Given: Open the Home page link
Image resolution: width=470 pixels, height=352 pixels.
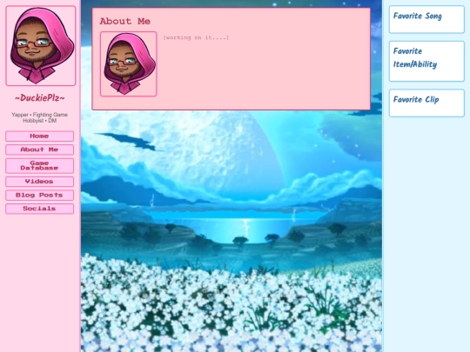Looking at the screenshot, I should 39,136.
